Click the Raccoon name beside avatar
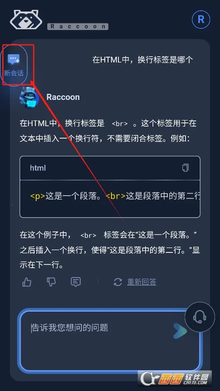The height and width of the screenshot is (391, 220). 63,97
